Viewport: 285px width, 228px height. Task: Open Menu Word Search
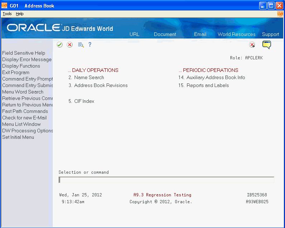(23, 92)
